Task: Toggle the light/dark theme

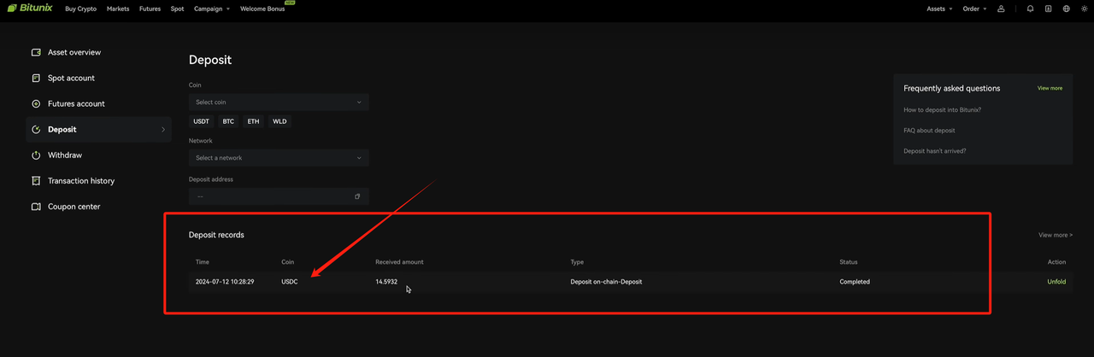Action: click(1083, 9)
